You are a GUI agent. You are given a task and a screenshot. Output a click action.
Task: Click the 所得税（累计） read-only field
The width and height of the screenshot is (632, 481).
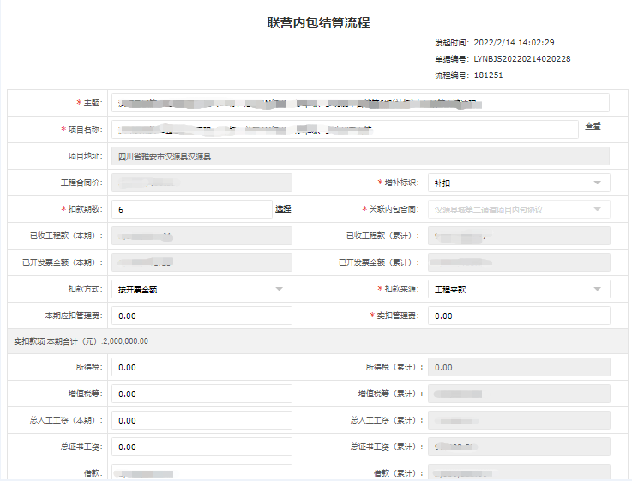point(518,367)
